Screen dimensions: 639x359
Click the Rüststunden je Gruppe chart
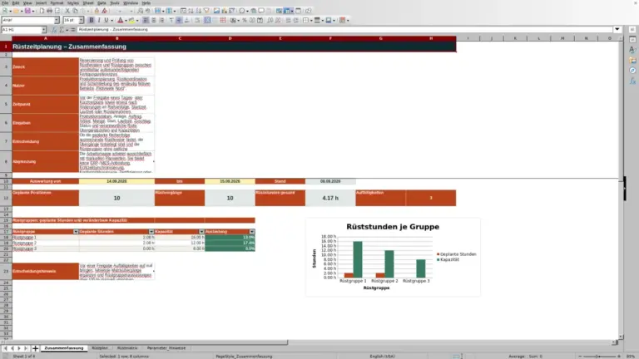point(393,257)
